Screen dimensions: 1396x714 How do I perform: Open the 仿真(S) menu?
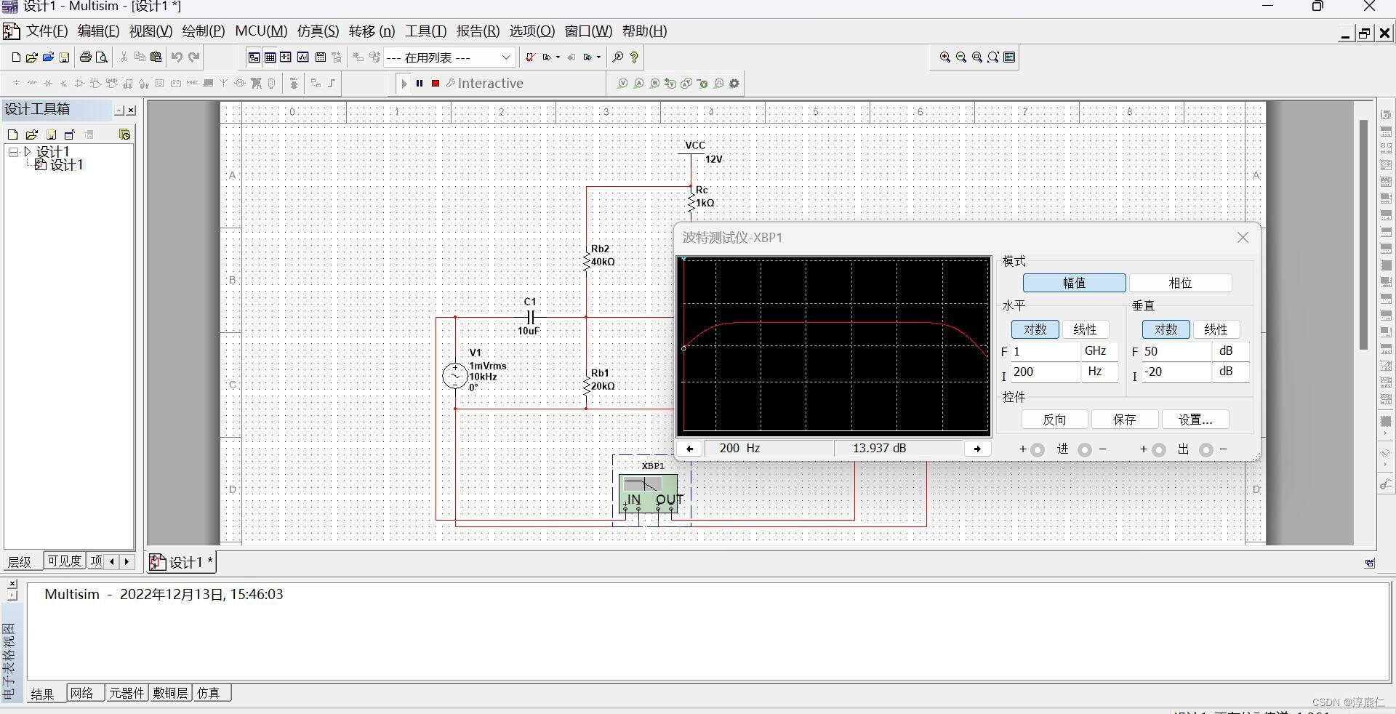(316, 31)
